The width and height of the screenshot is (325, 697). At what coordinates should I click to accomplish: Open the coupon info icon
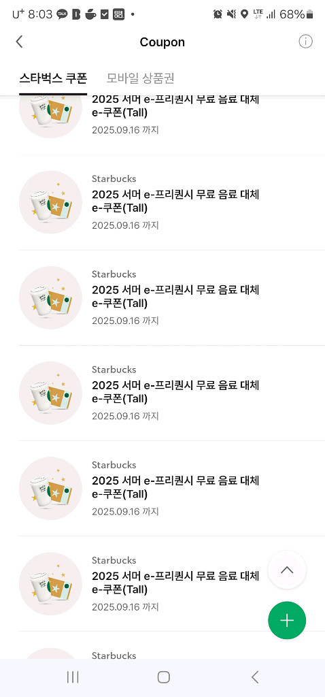[305, 42]
